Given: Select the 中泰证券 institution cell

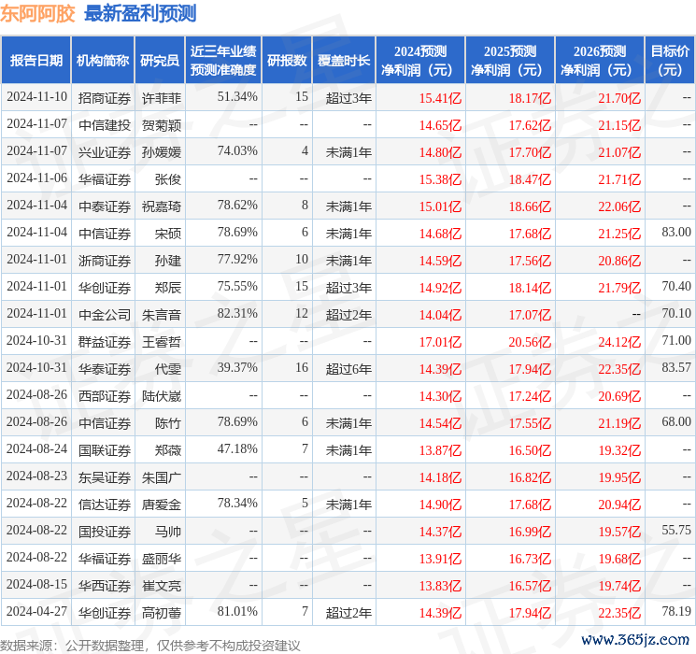Looking at the screenshot, I should point(105,206).
